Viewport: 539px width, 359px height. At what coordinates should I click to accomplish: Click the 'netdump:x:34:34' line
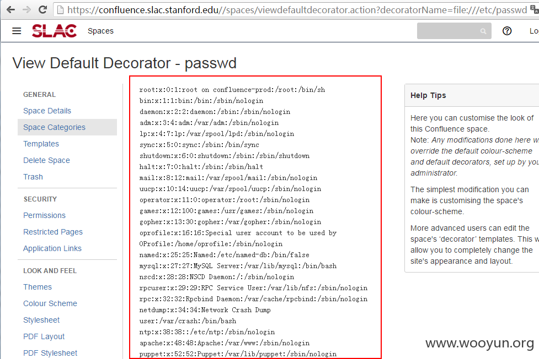(x=205, y=309)
